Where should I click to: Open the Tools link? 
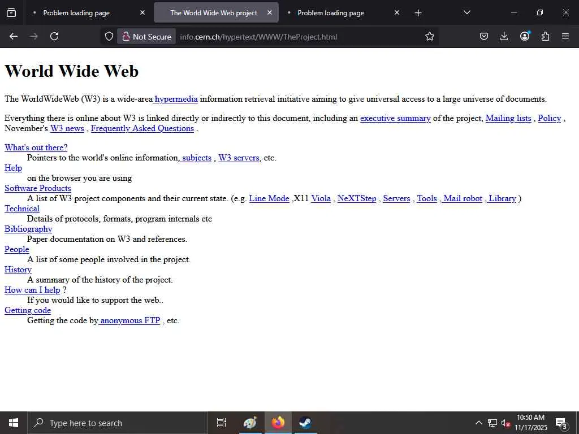(x=427, y=198)
